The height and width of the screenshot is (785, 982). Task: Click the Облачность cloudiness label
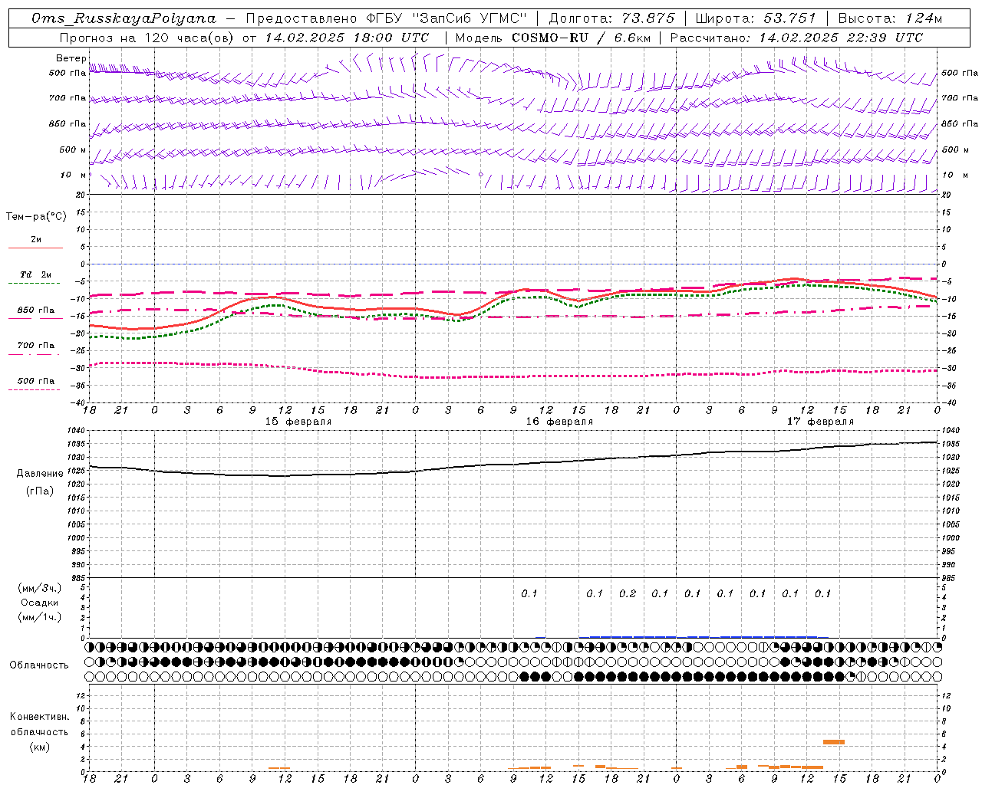(x=39, y=665)
